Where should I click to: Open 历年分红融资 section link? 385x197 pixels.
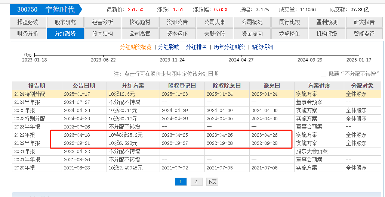[229, 47]
